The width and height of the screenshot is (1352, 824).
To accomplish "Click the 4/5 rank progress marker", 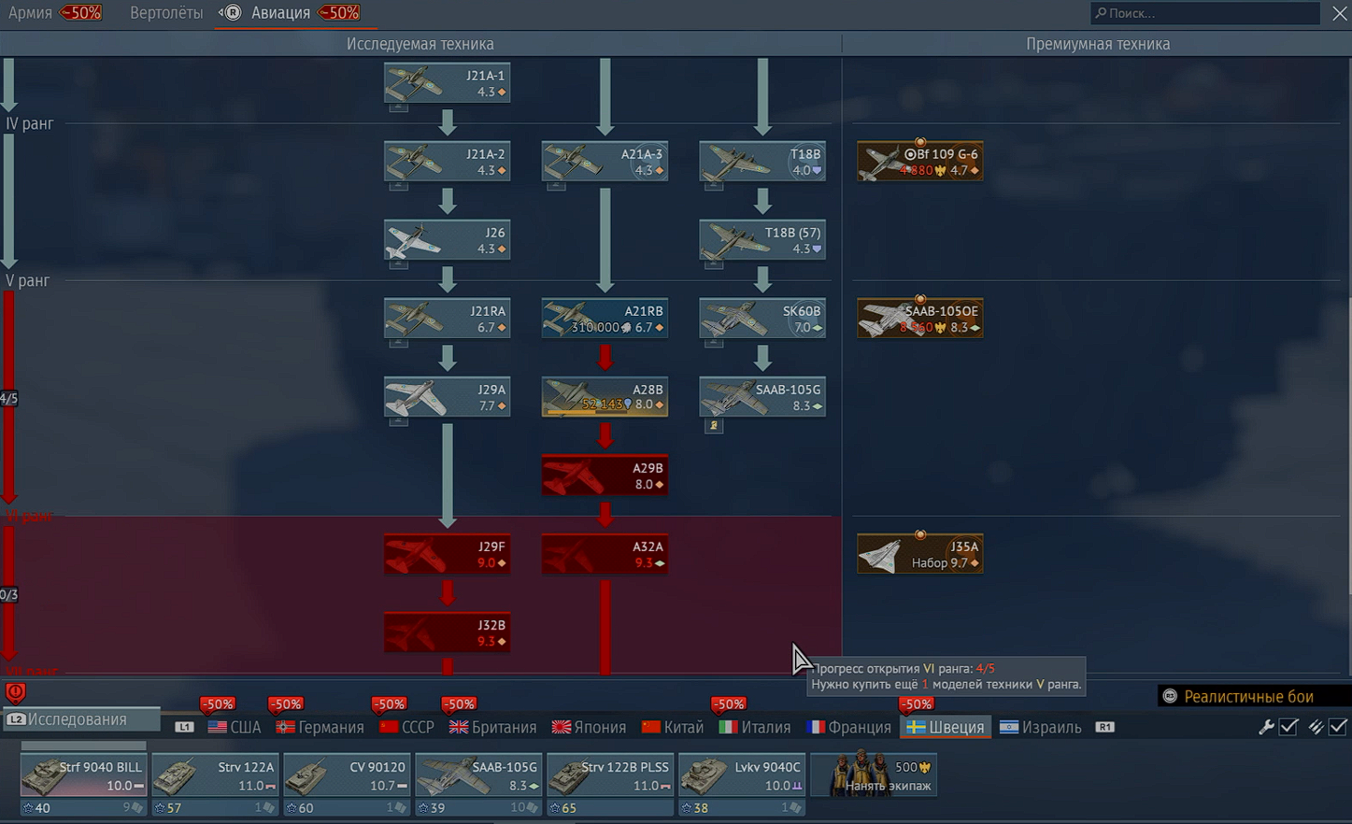I will point(8,399).
